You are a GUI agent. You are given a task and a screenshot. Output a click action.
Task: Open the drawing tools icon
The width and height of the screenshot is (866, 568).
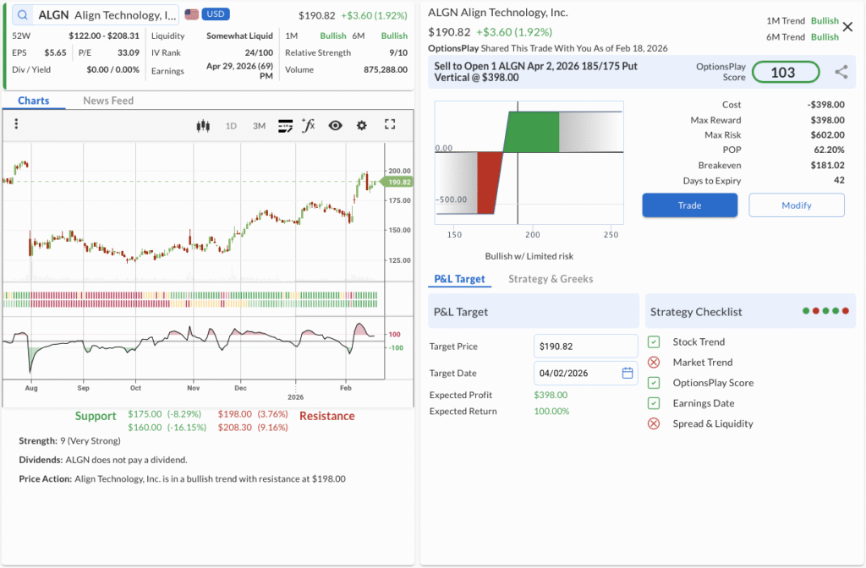coord(285,125)
